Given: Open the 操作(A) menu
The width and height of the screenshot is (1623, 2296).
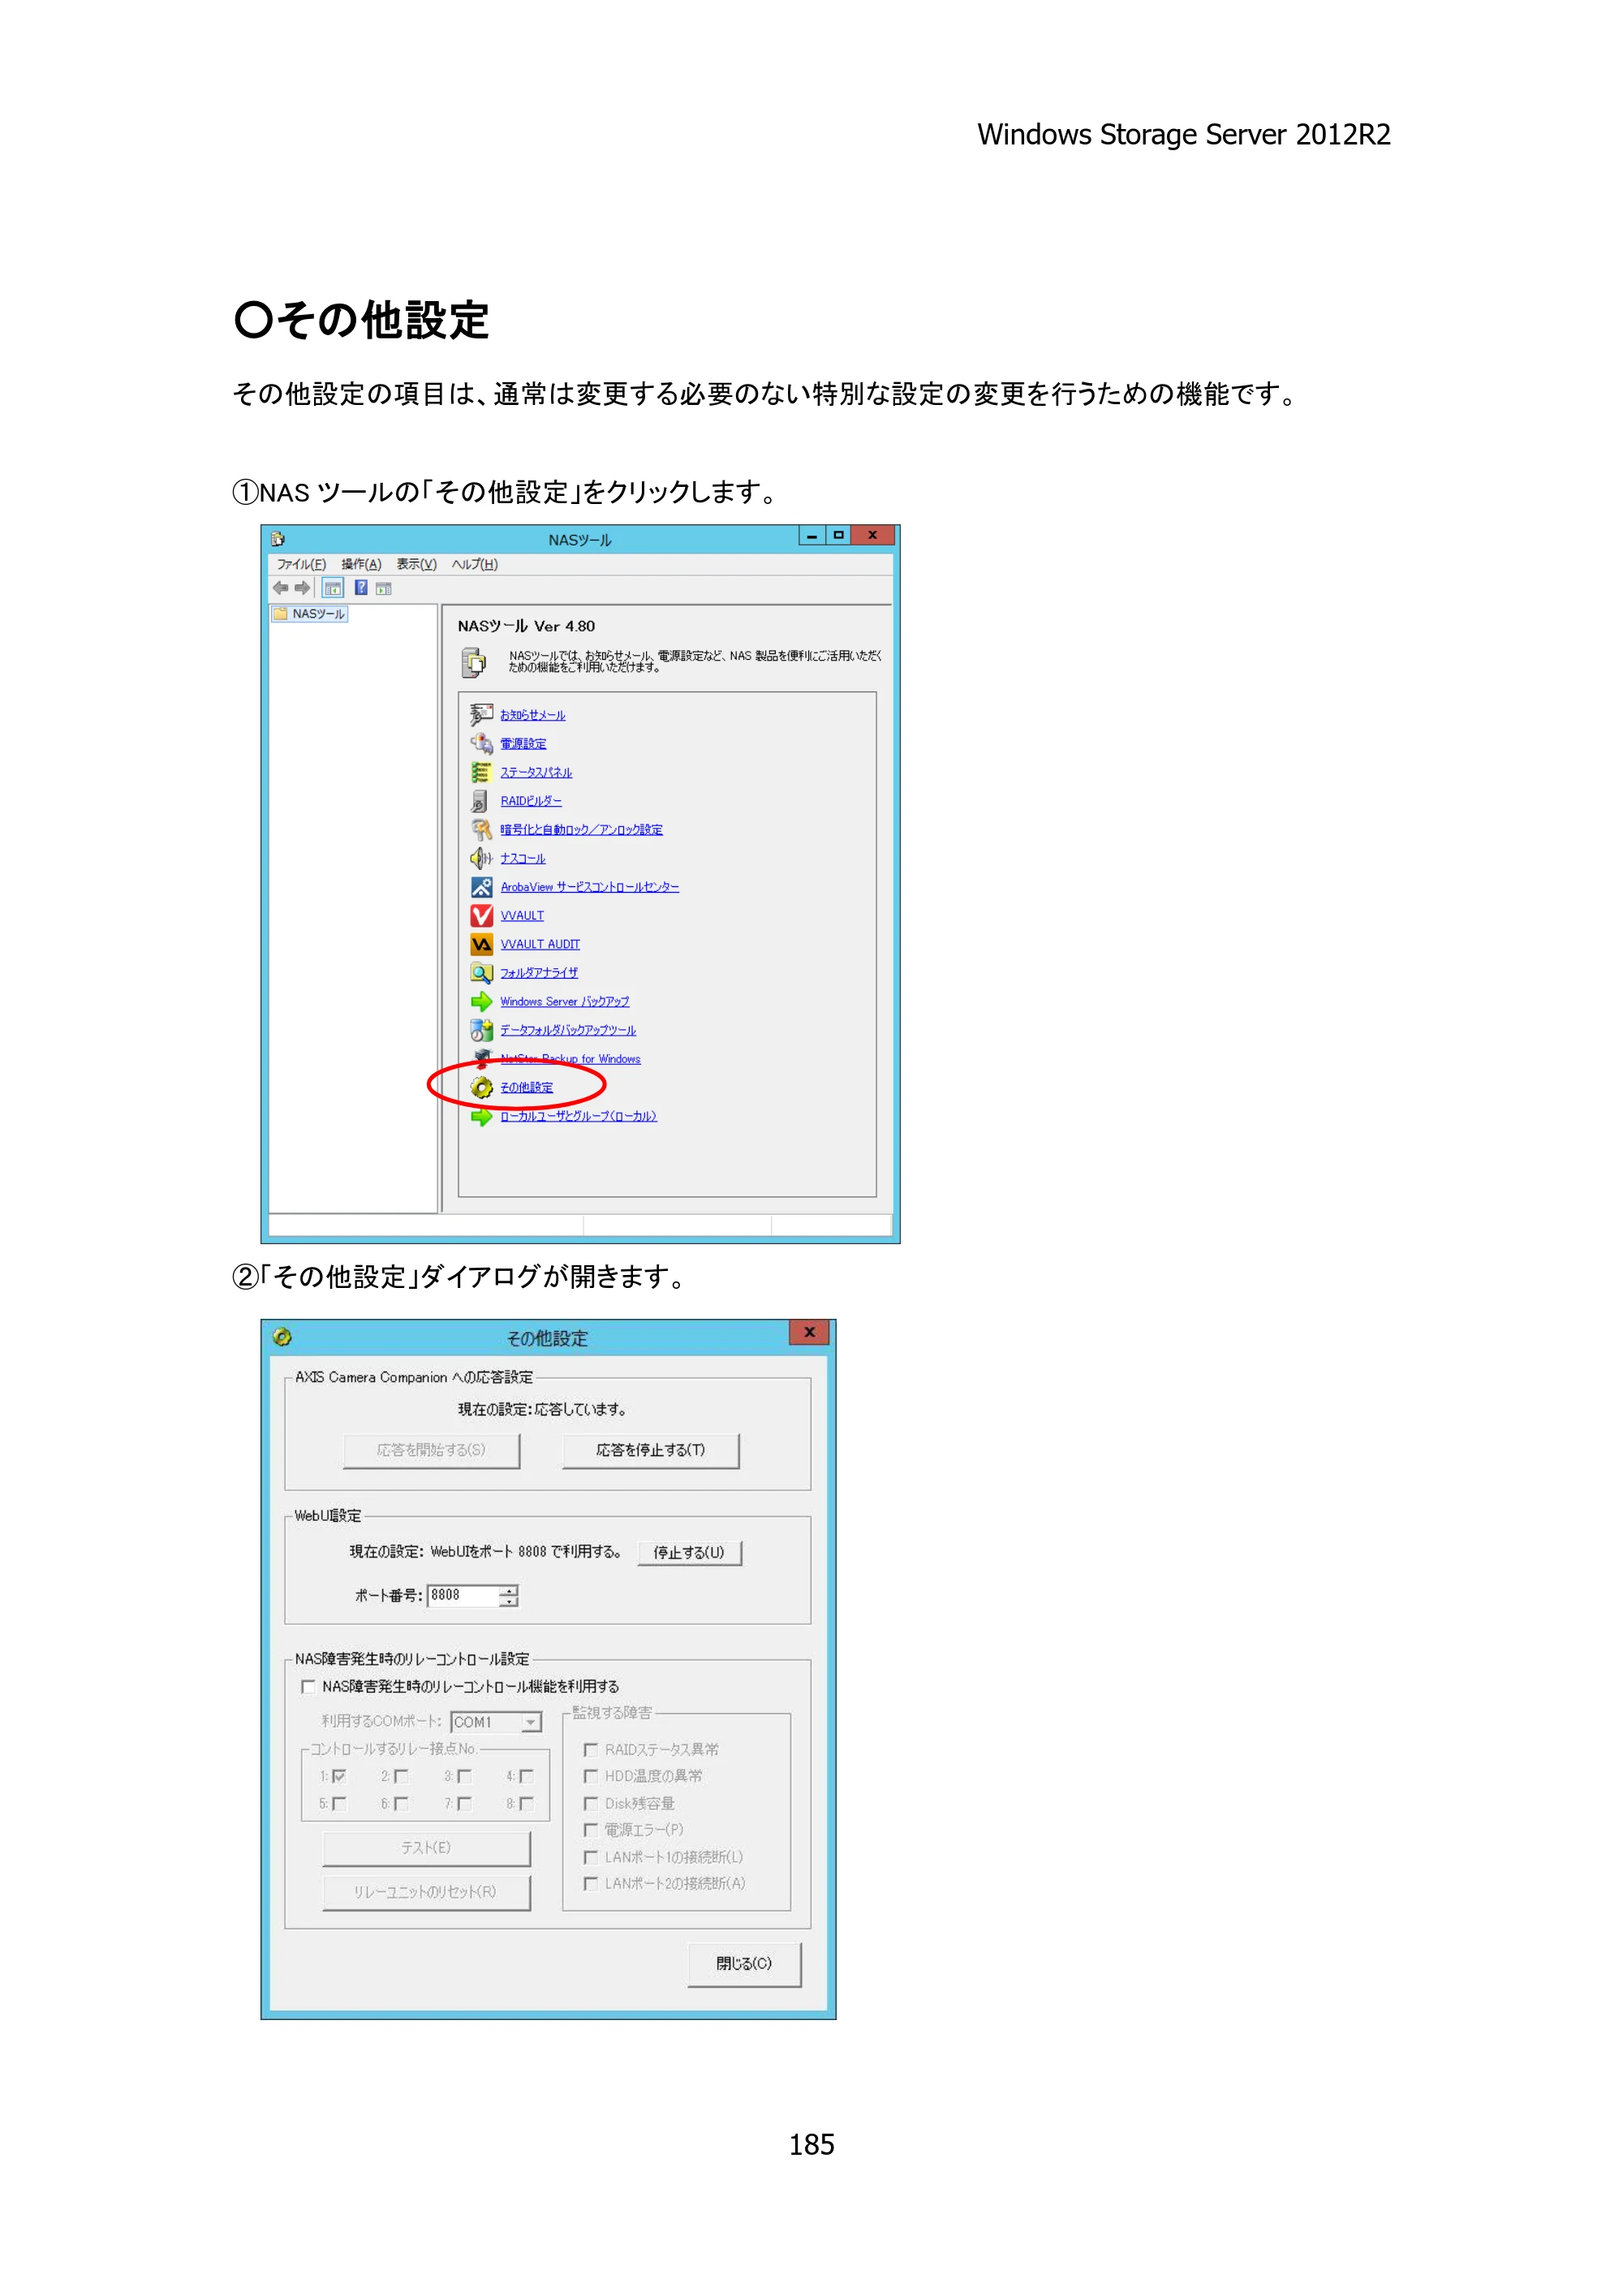Looking at the screenshot, I should click(361, 564).
